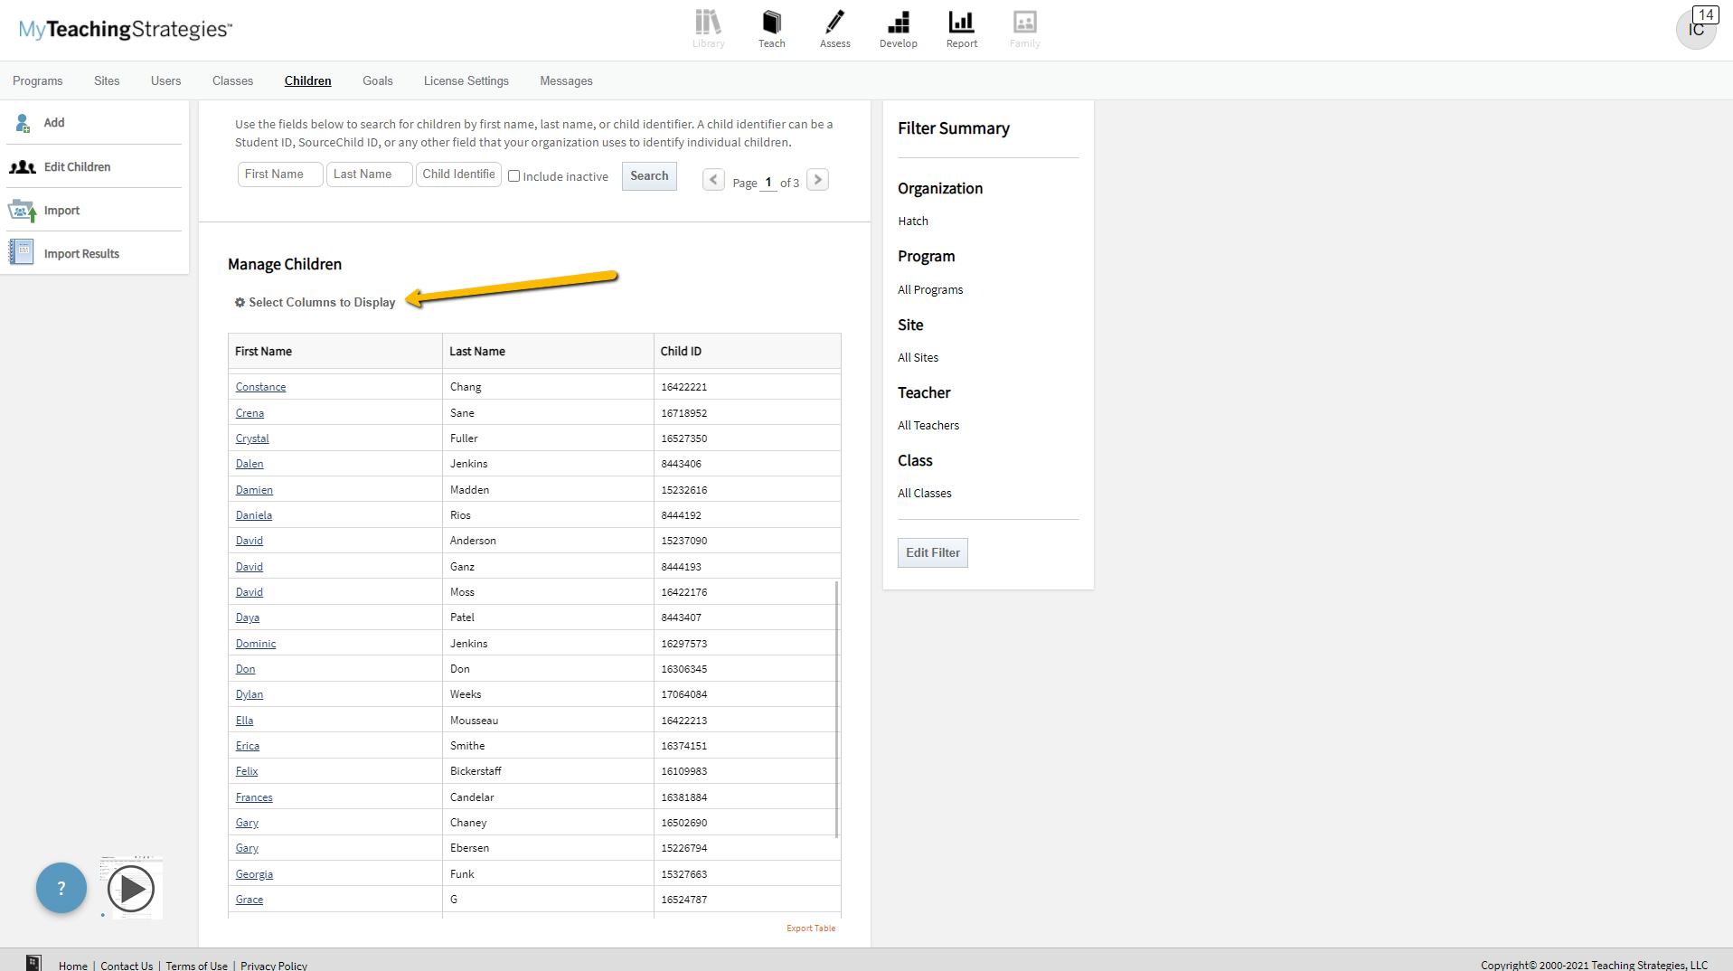The height and width of the screenshot is (971, 1733).
Task: Click the Add child icon in sidebar
Action: pos(23,123)
